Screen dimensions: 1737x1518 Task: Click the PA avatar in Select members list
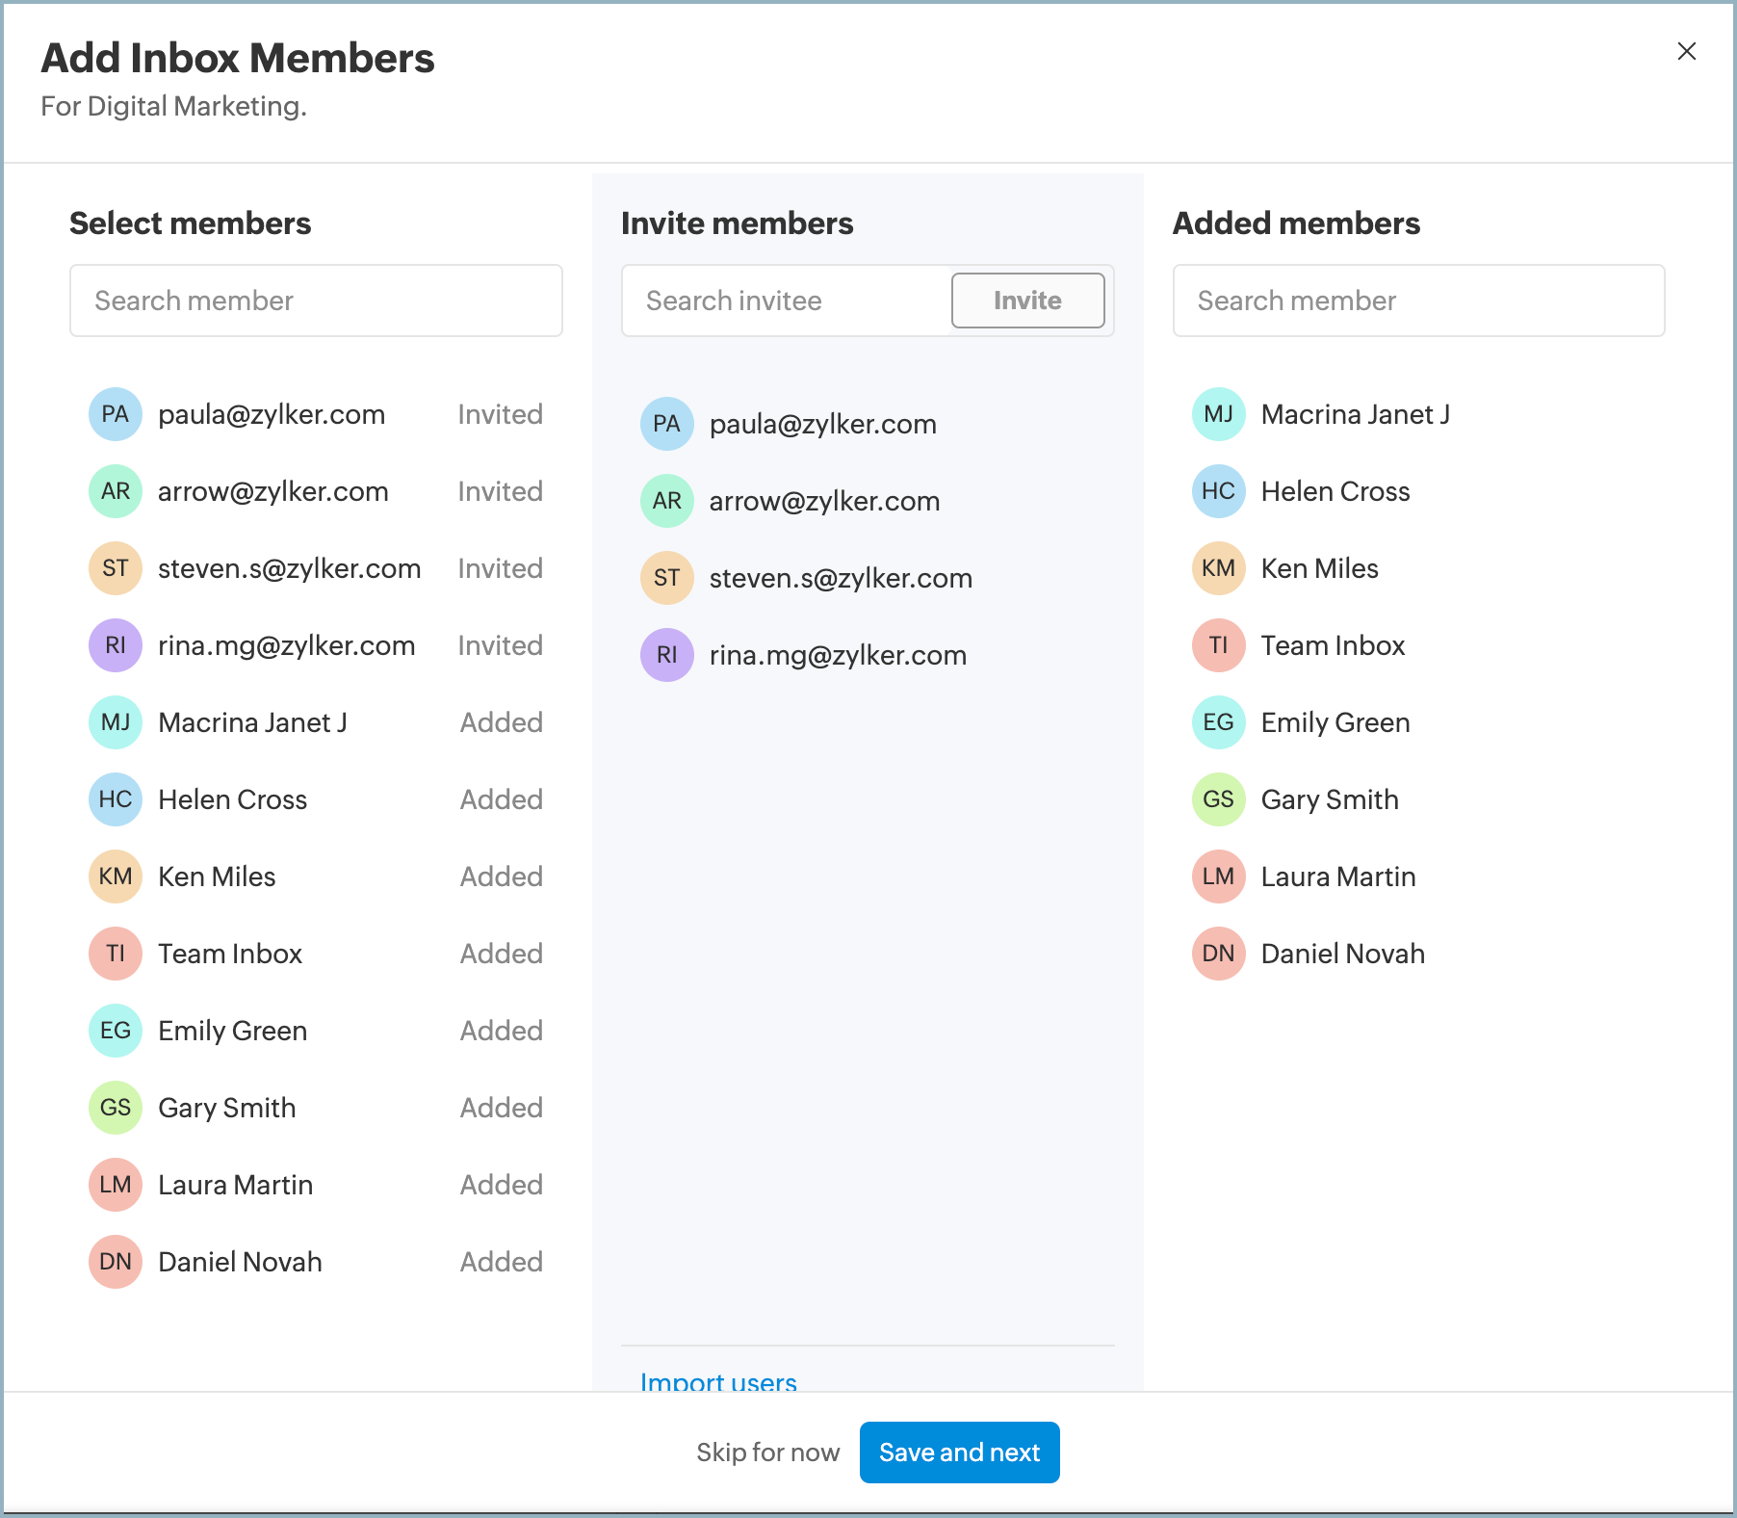pos(116,414)
